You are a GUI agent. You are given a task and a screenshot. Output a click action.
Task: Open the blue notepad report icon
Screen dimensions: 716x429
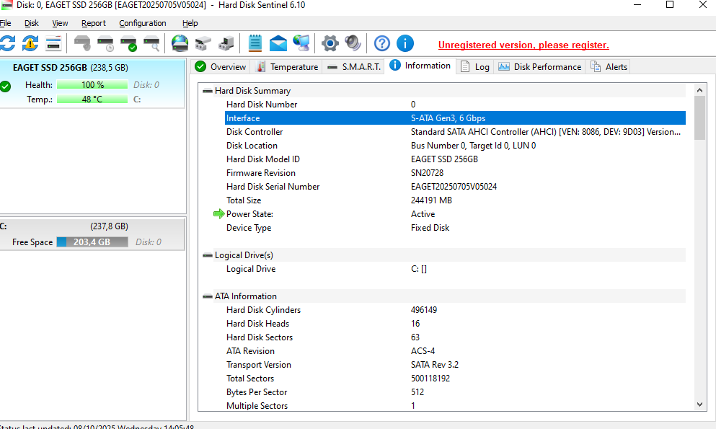point(255,43)
